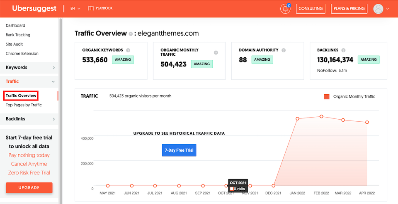This screenshot has height=204, width=398.
Task: Open the account menu arrow beside avatar
Action: [x=388, y=9]
